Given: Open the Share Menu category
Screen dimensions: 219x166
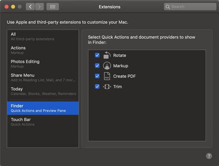Looking at the screenshot, I should 43,77.
